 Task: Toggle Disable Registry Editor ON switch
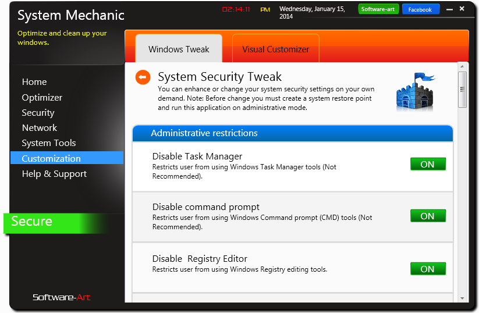click(x=428, y=269)
